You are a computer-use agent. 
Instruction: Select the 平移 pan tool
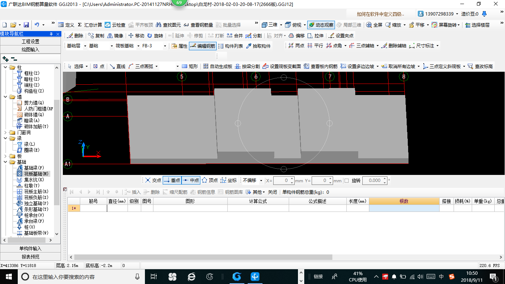pyautogui.click(x=417, y=25)
